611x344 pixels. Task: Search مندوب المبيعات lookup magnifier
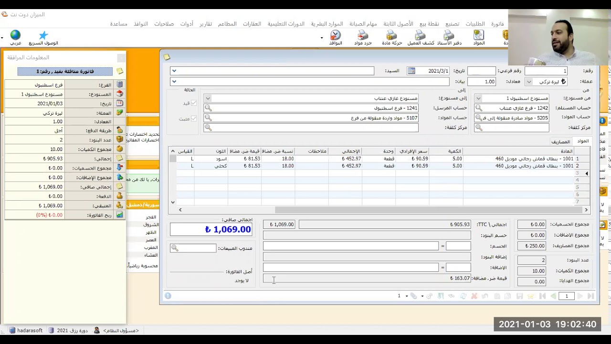tap(175, 248)
